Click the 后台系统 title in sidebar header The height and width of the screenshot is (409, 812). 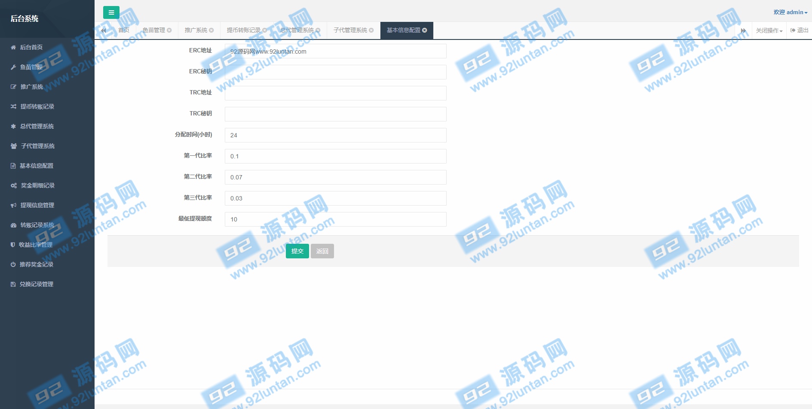[x=25, y=18]
